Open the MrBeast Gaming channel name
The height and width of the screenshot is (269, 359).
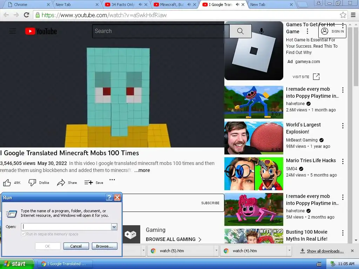(x=302, y=140)
